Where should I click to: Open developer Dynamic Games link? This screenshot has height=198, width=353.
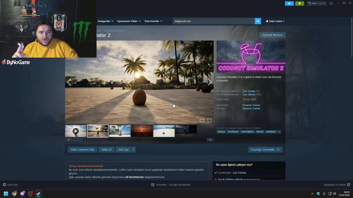(251, 105)
